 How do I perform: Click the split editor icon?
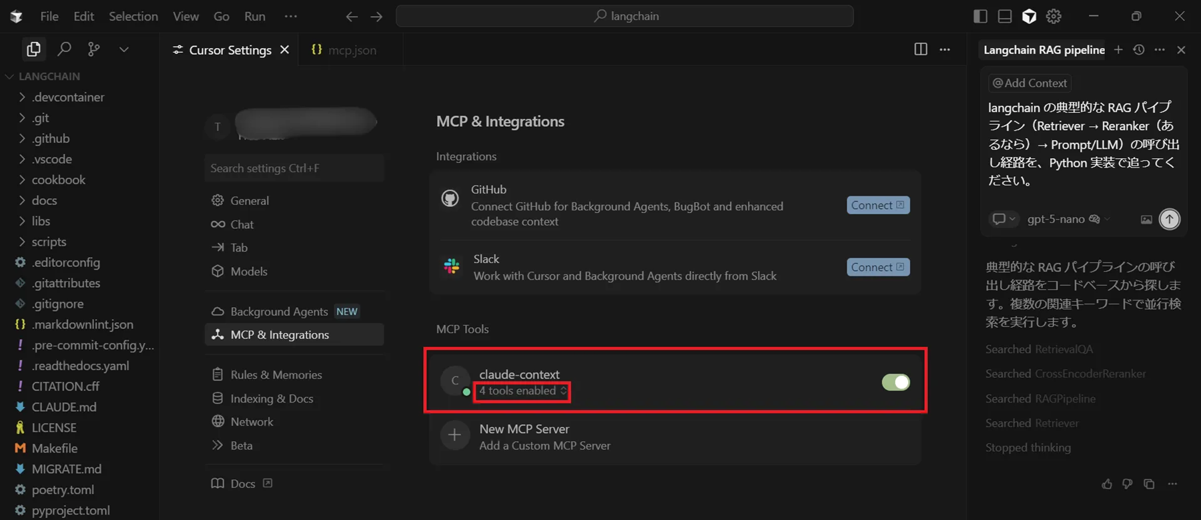(920, 49)
